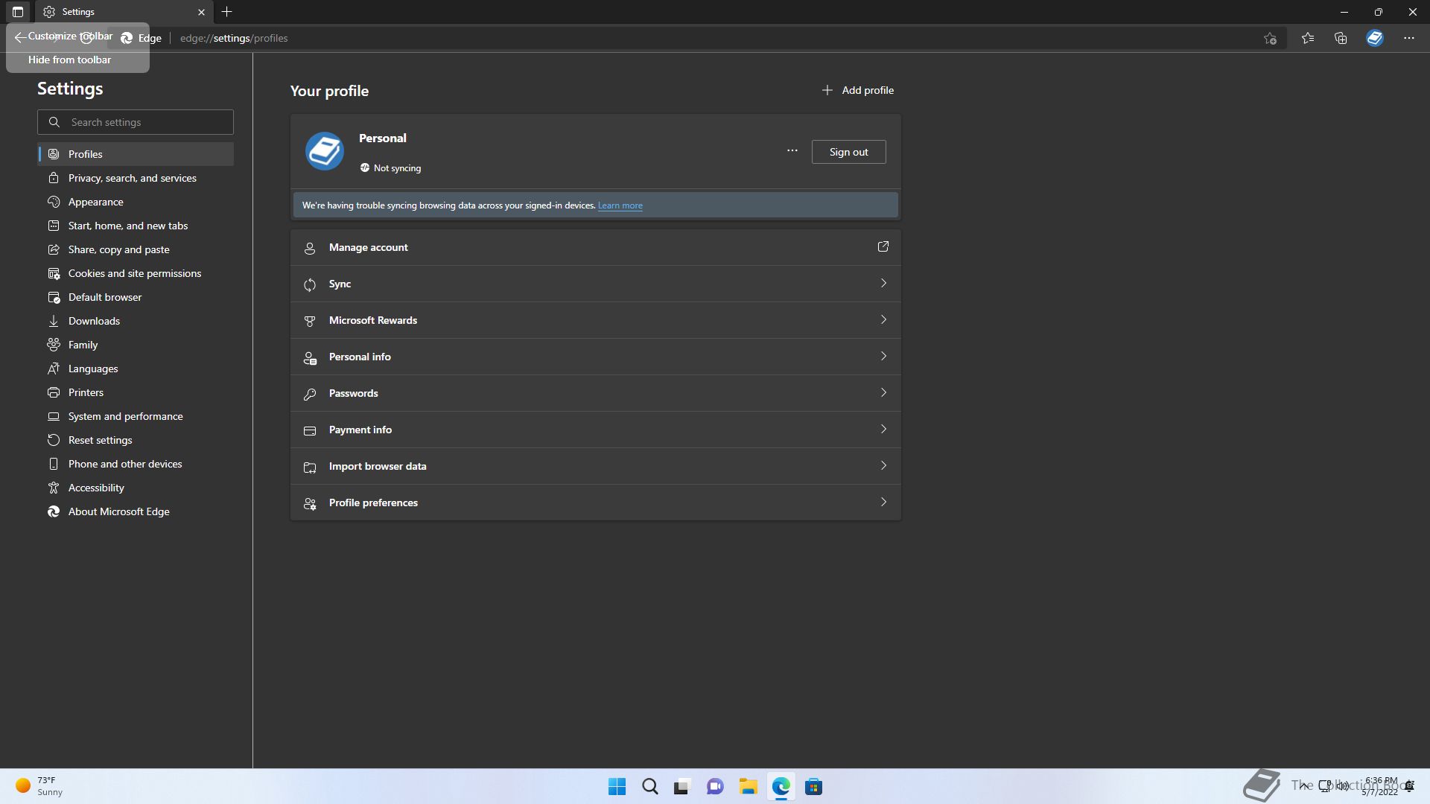
Task: Open Languages settings
Action: click(136, 368)
